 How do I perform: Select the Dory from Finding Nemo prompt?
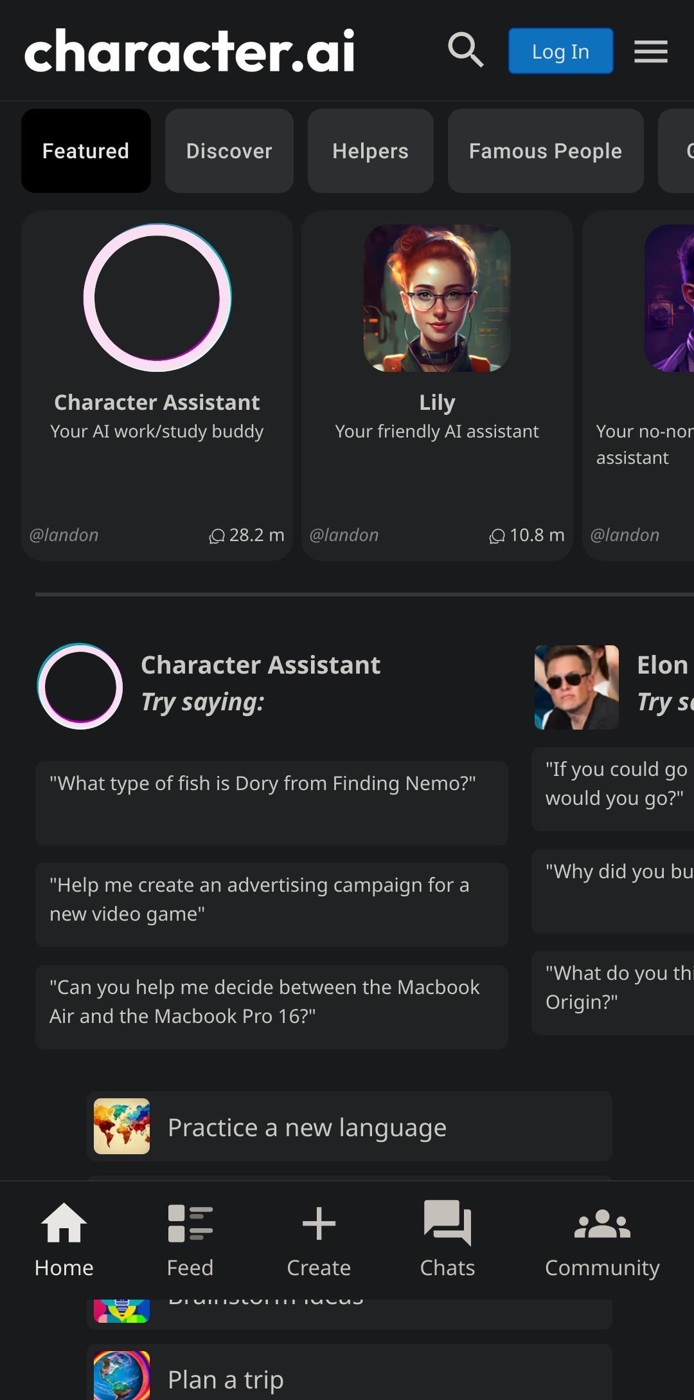pyautogui.click(x=272, y=803)
